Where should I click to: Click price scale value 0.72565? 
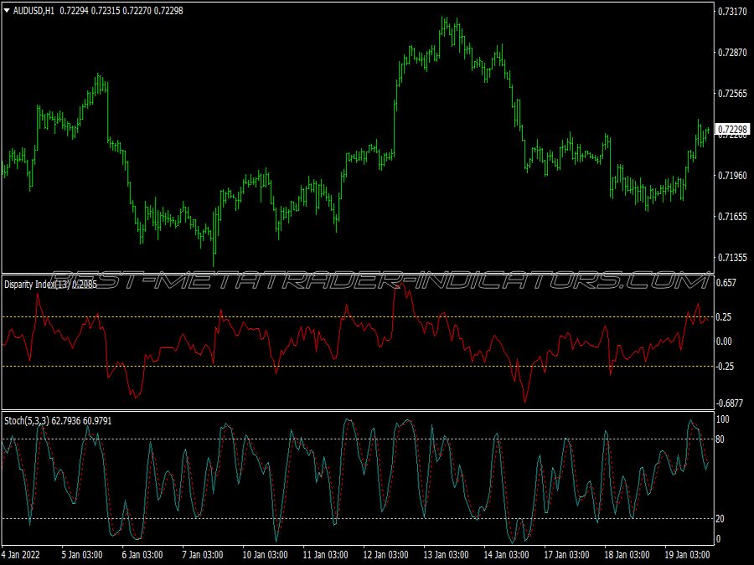732,94
